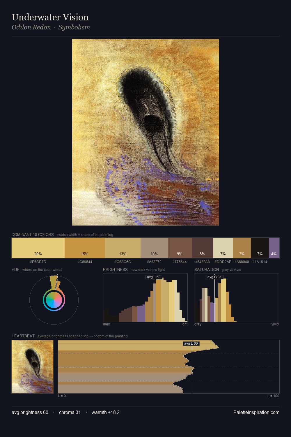Click the hex code #C8AC6C

point(123,262)
